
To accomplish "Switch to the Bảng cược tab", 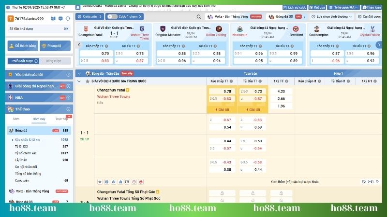I will (54, 61).
